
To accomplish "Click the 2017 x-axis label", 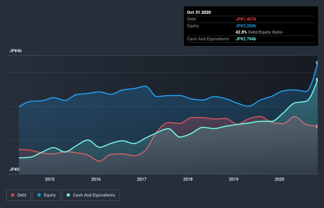I will pos(142,179).
